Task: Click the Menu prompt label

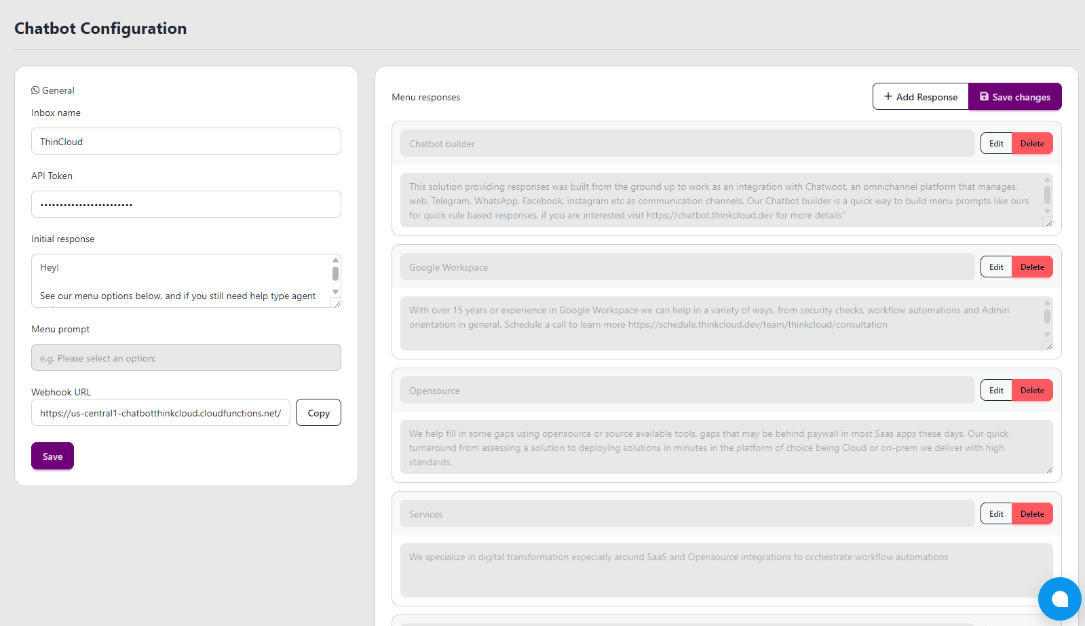Action: [x=60, y=329]
